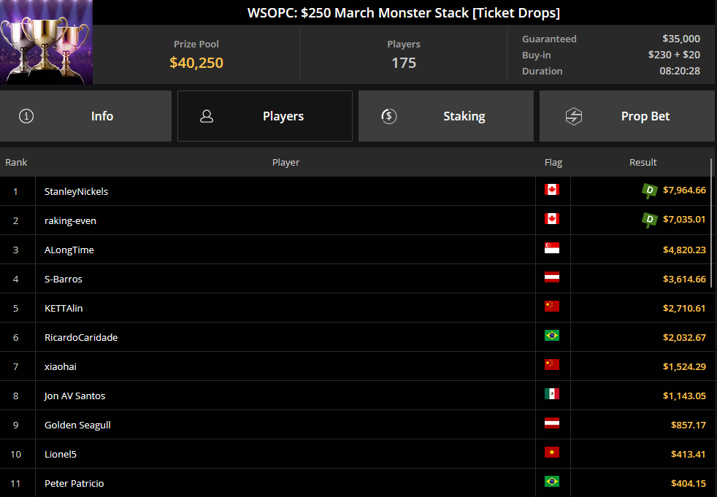Click the trophy tournament thumbnail image

pos(46,42)
